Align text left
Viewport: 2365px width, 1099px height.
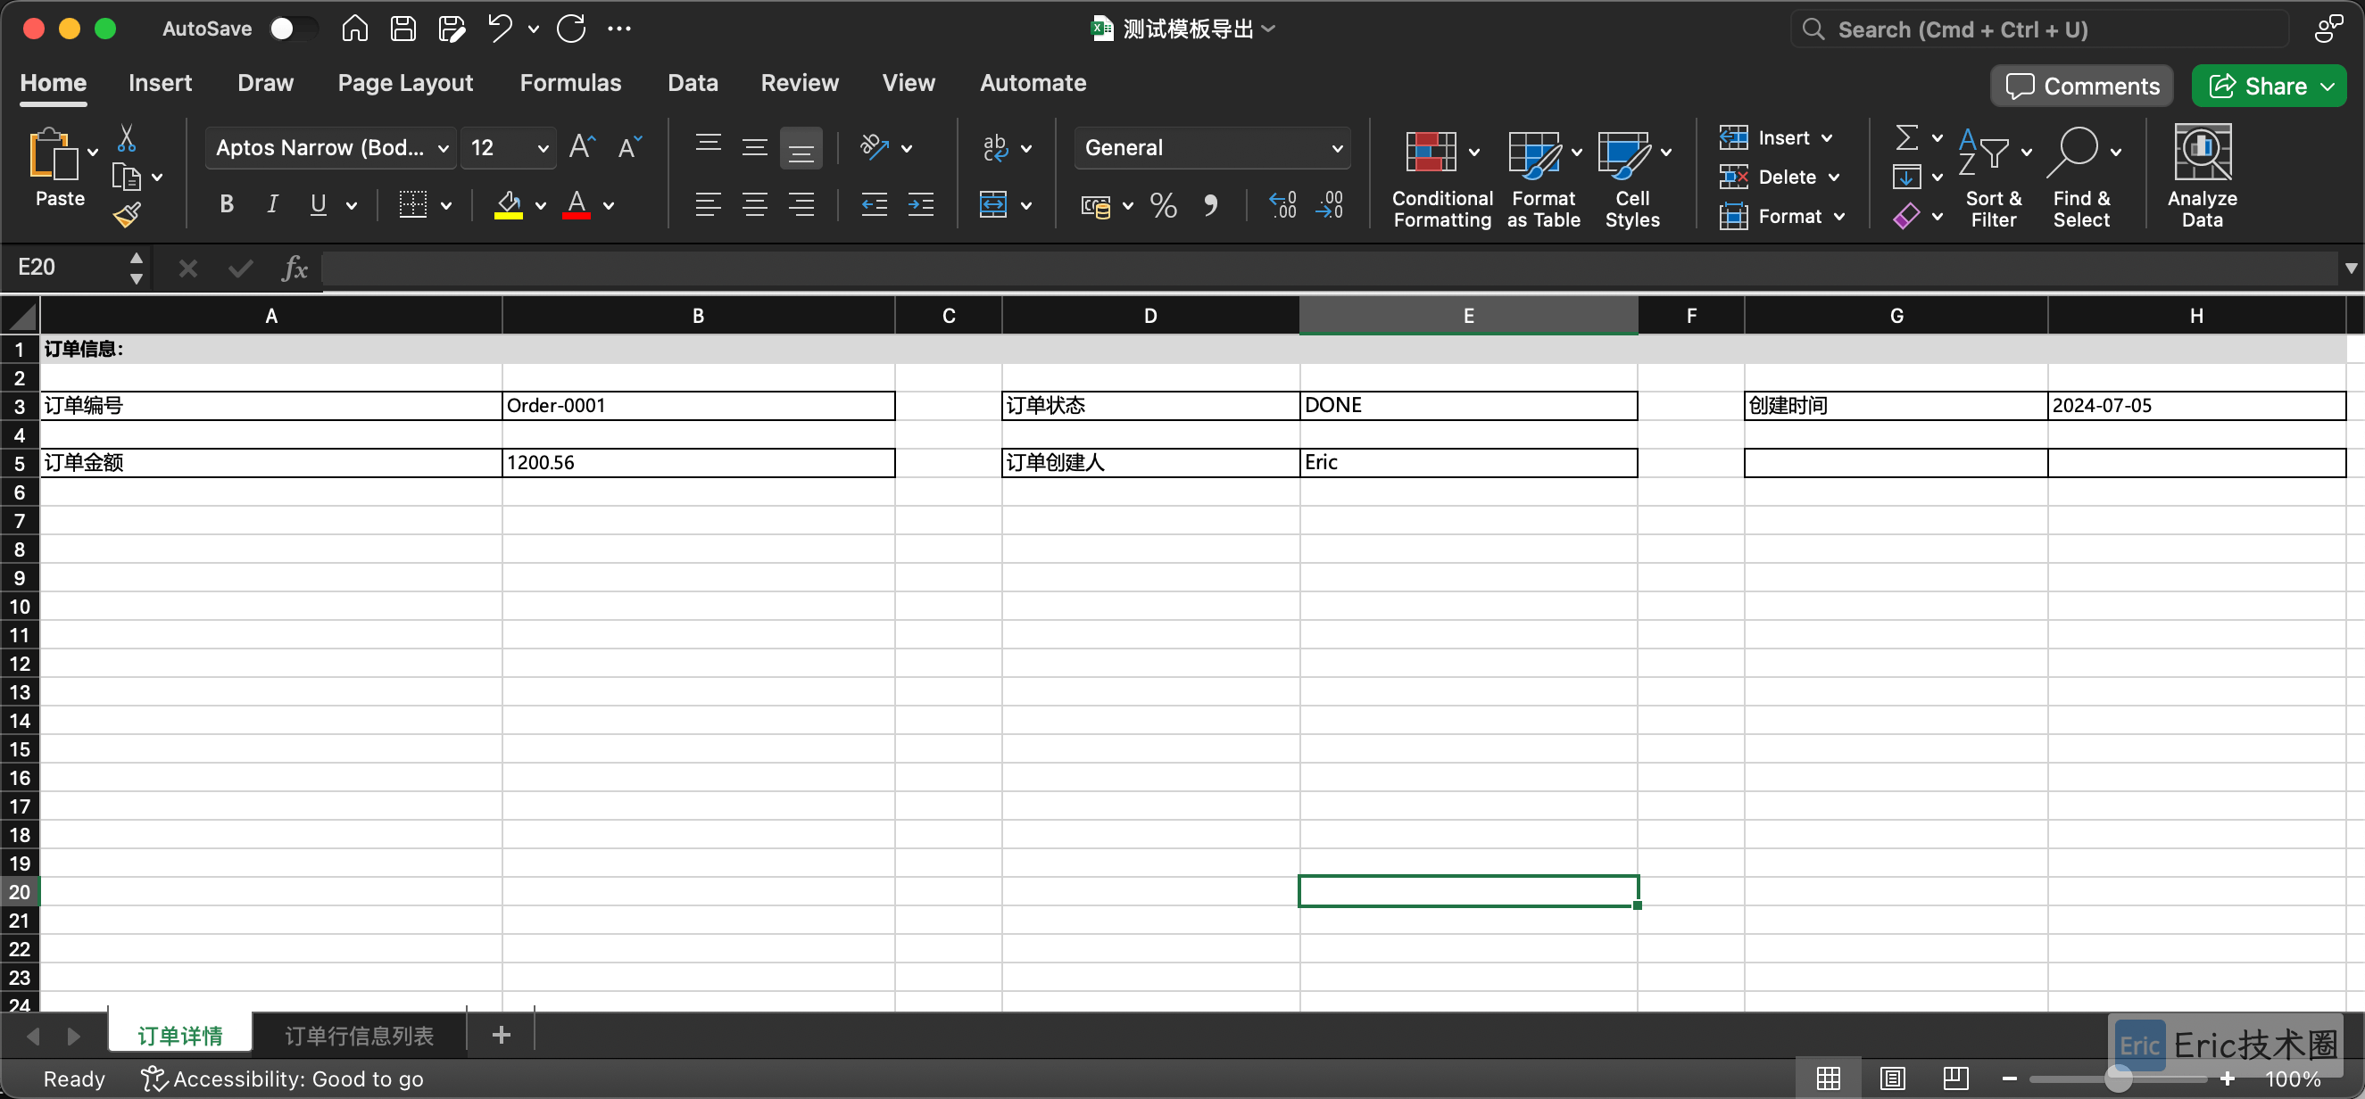[708, 204]
